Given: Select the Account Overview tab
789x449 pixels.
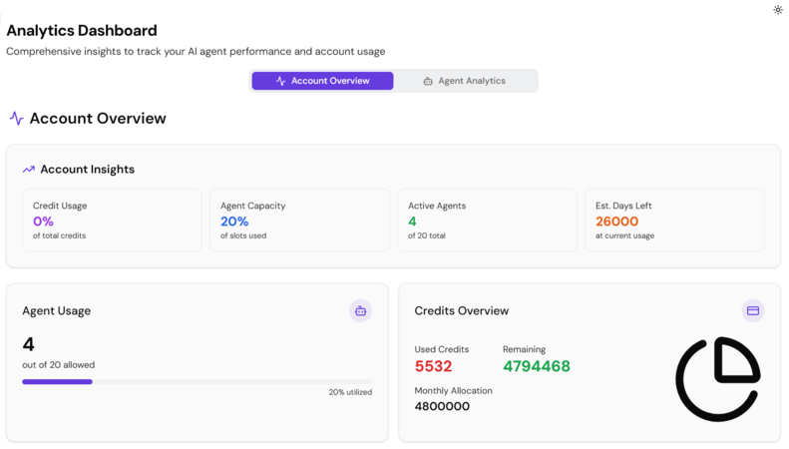Looking at the screenshot, I should [322, 81].
